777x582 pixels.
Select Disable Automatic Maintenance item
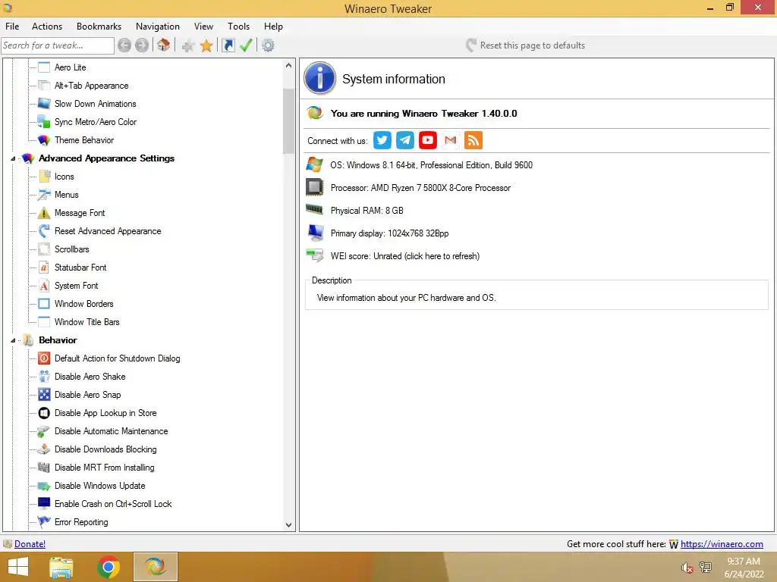click(x=111, y=431)
